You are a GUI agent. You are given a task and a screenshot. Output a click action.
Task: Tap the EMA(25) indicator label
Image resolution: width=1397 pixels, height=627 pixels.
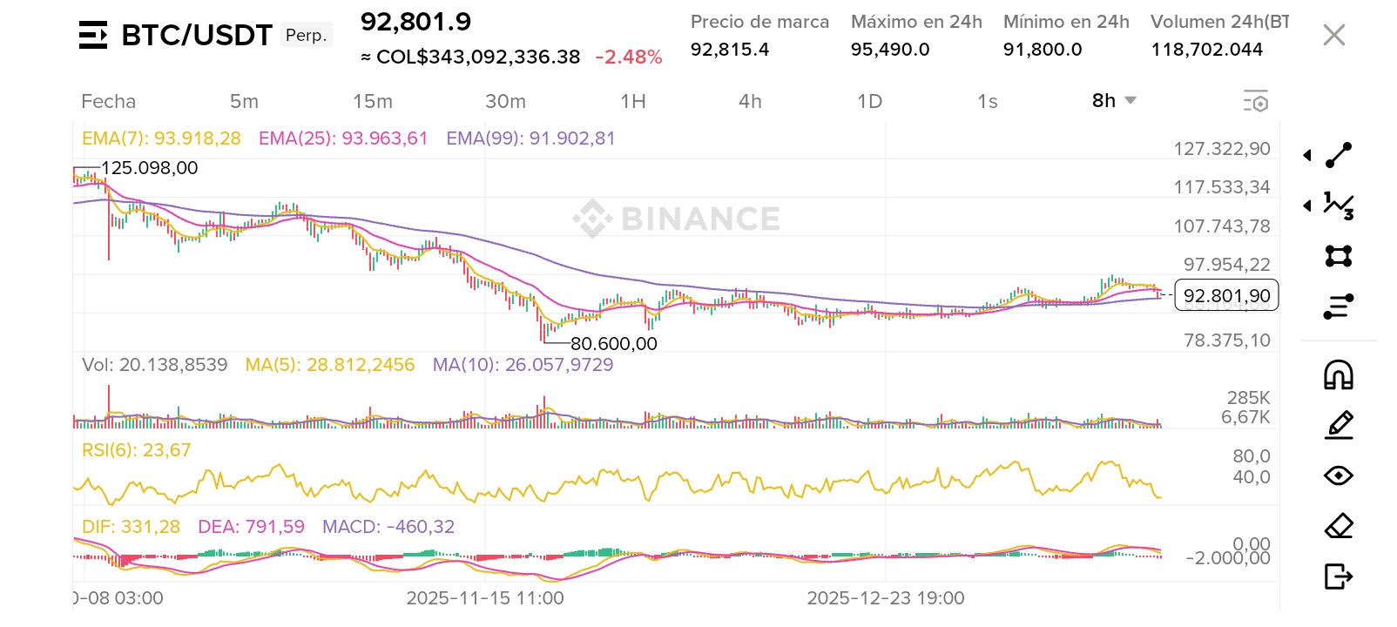[x=343, y=138]
